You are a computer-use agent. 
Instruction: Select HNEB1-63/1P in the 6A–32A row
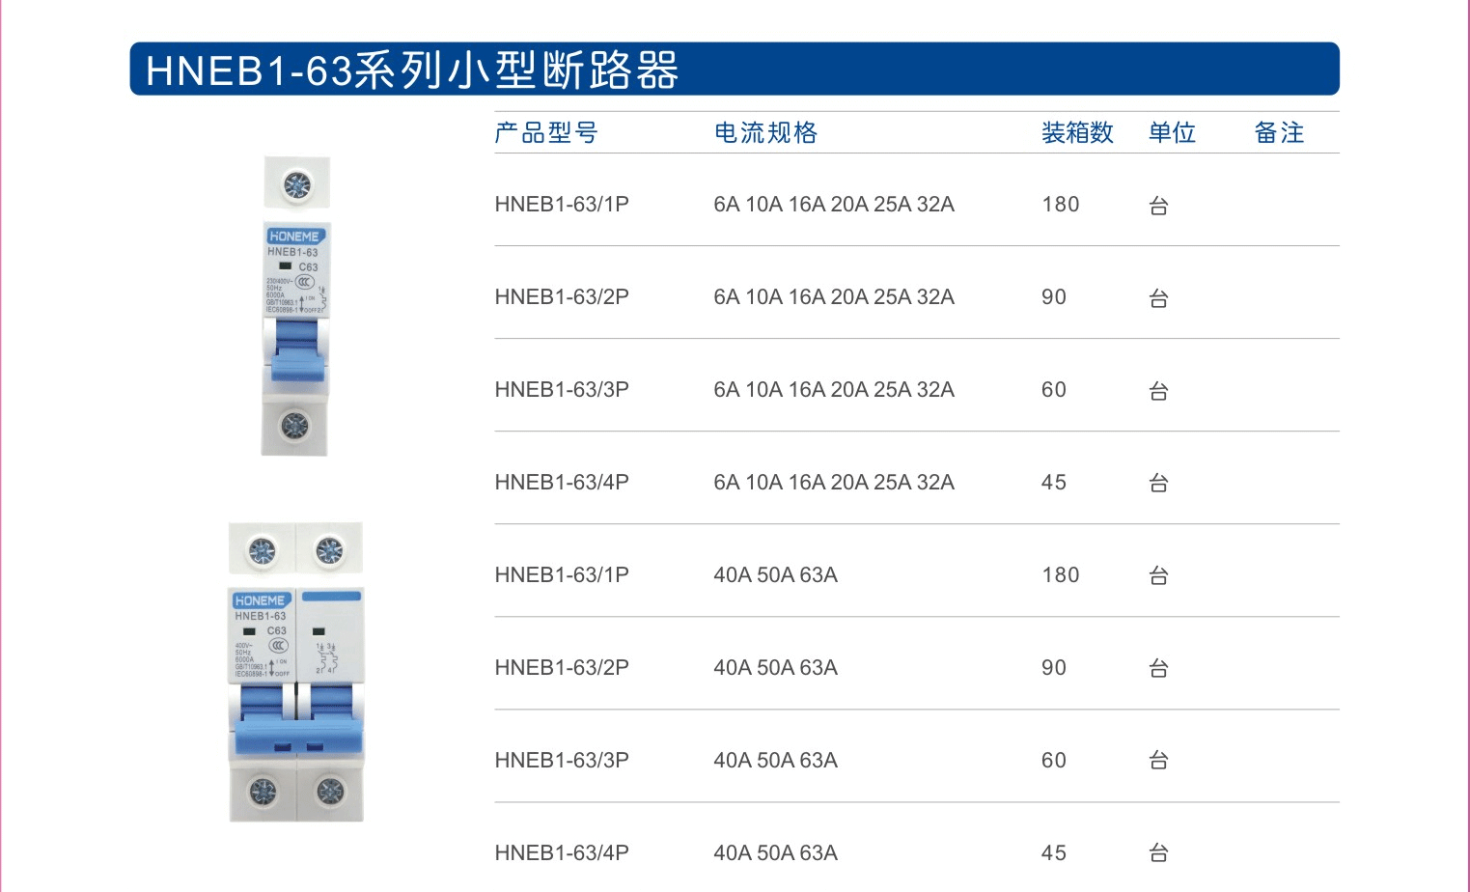(x=562, y=205)
